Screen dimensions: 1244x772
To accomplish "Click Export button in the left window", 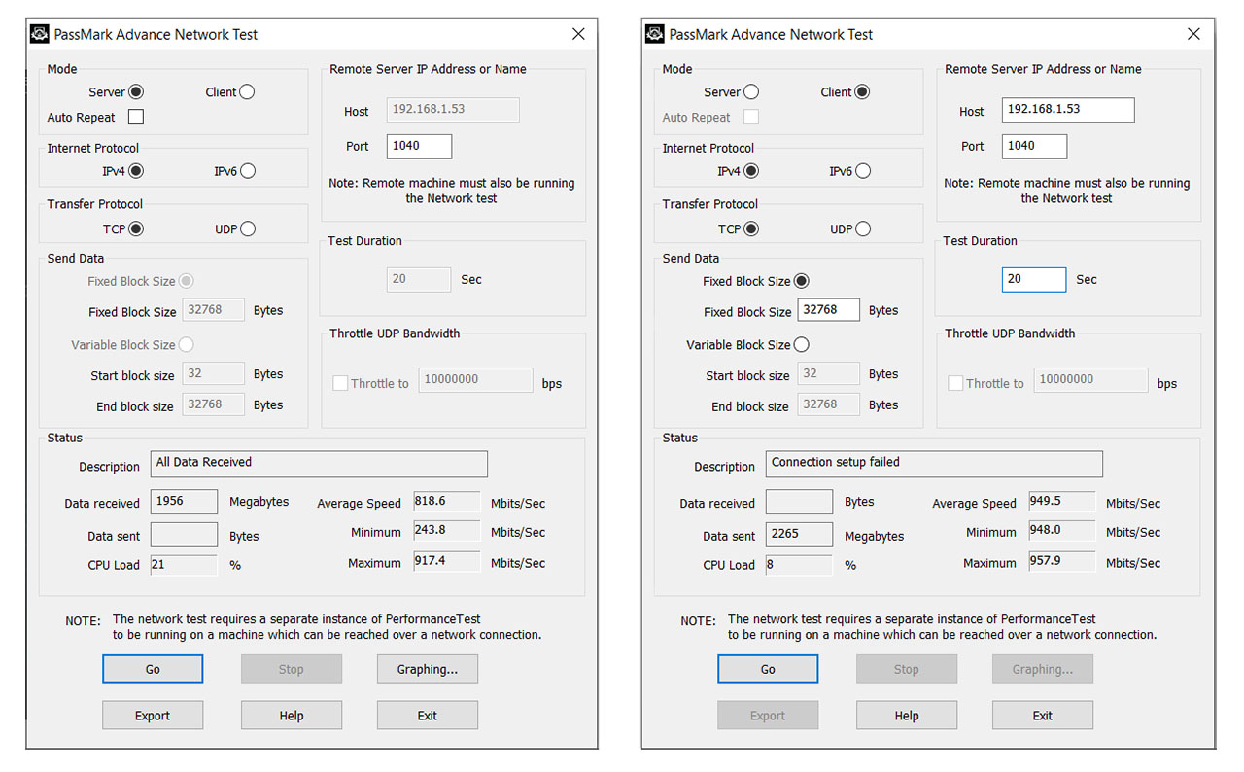I will [153, 716].
